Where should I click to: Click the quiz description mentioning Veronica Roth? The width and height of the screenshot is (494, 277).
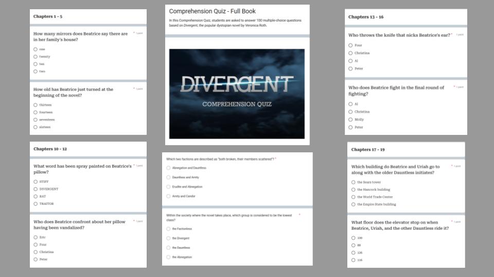(x=235, y=23)
